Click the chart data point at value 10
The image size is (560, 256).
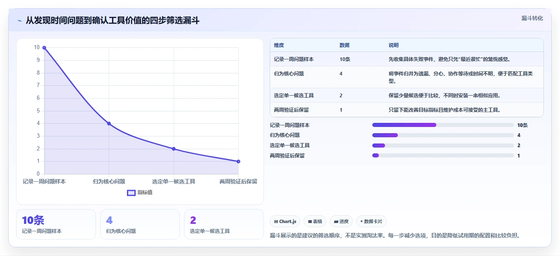[44, 48]
